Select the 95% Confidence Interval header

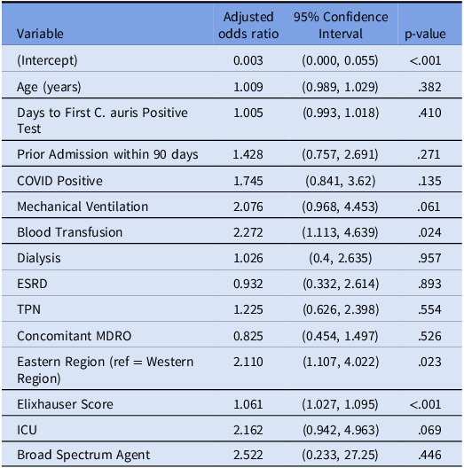[x=341, y=26]
